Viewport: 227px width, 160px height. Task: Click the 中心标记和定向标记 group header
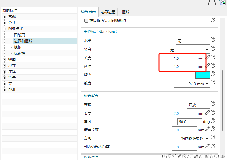tap(100, 31)
